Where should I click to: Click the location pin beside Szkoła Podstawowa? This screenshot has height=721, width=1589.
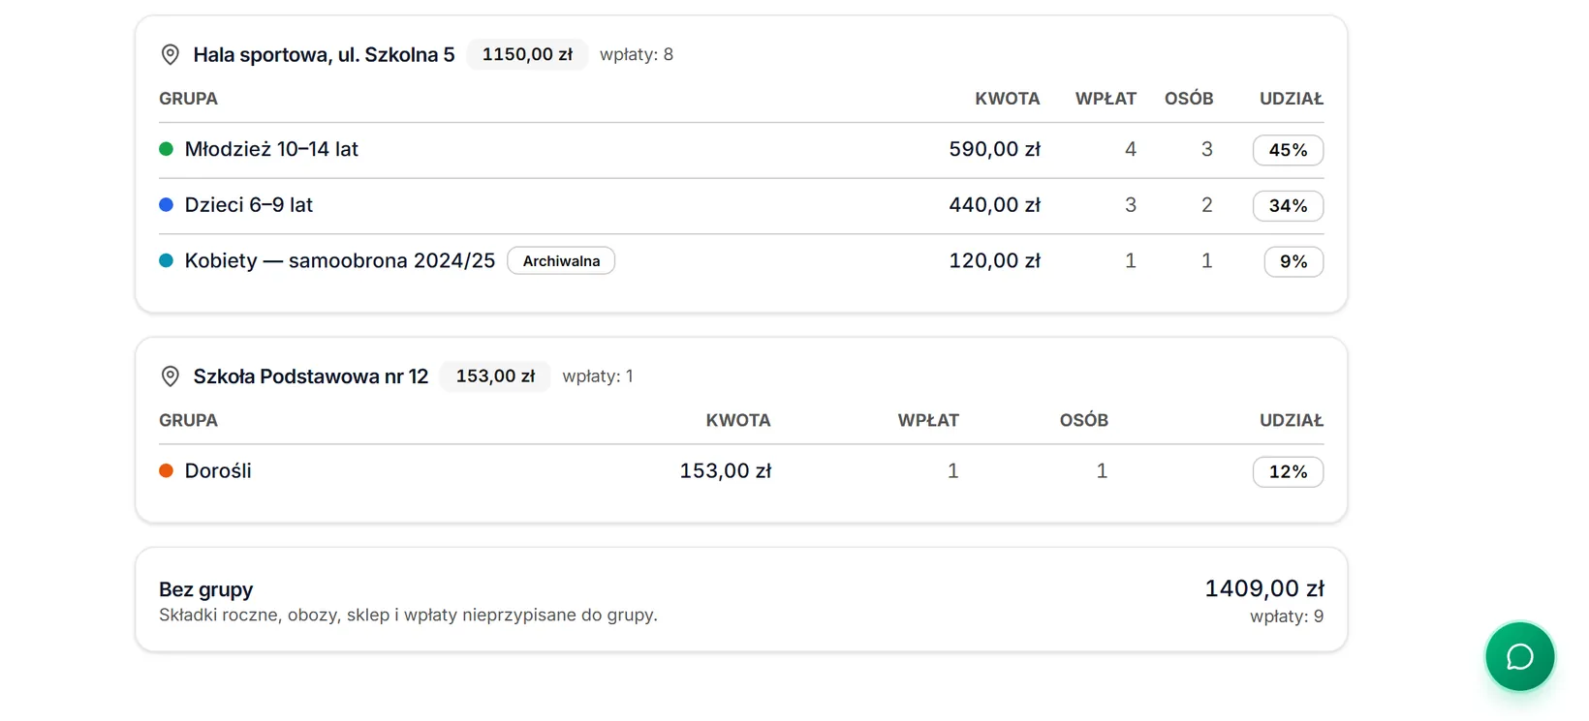(170, 376)
